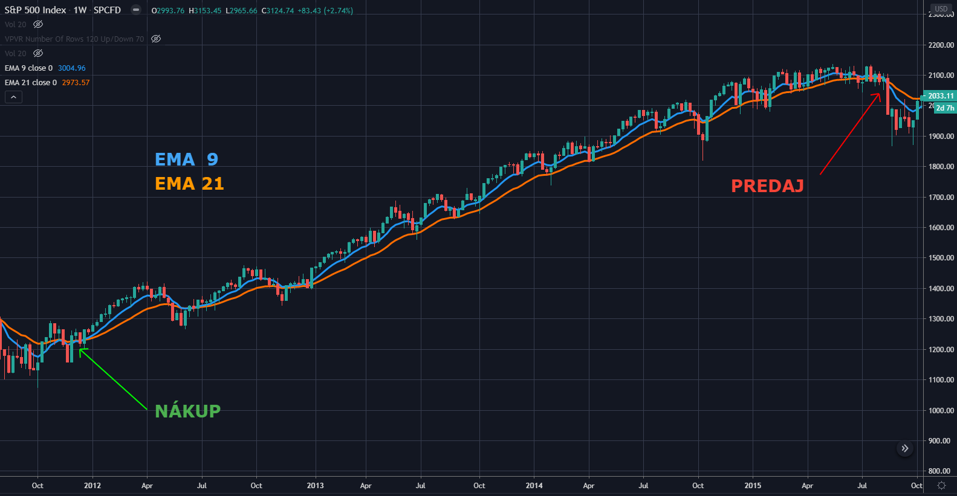Click the green NÁKUP text label
Viewport: 957px width, 496px height.
tap(187, 411)
